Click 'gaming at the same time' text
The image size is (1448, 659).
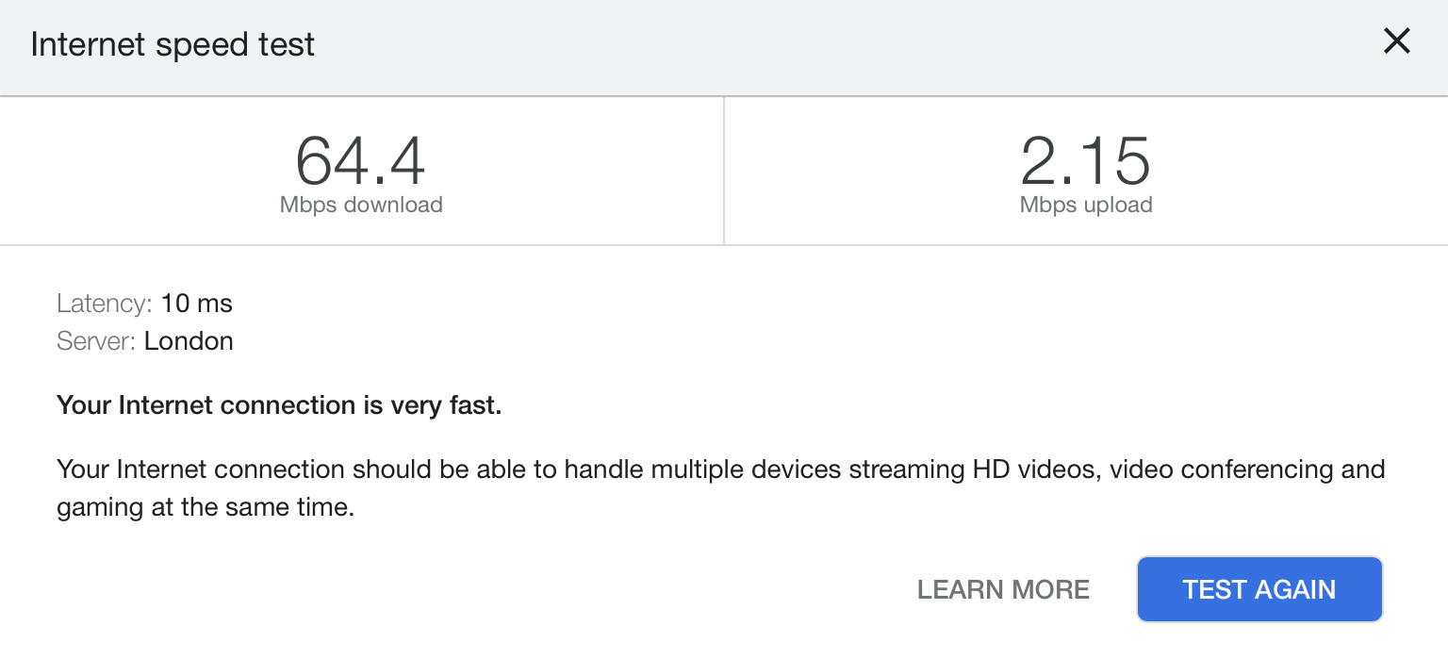tap(206, 508)
